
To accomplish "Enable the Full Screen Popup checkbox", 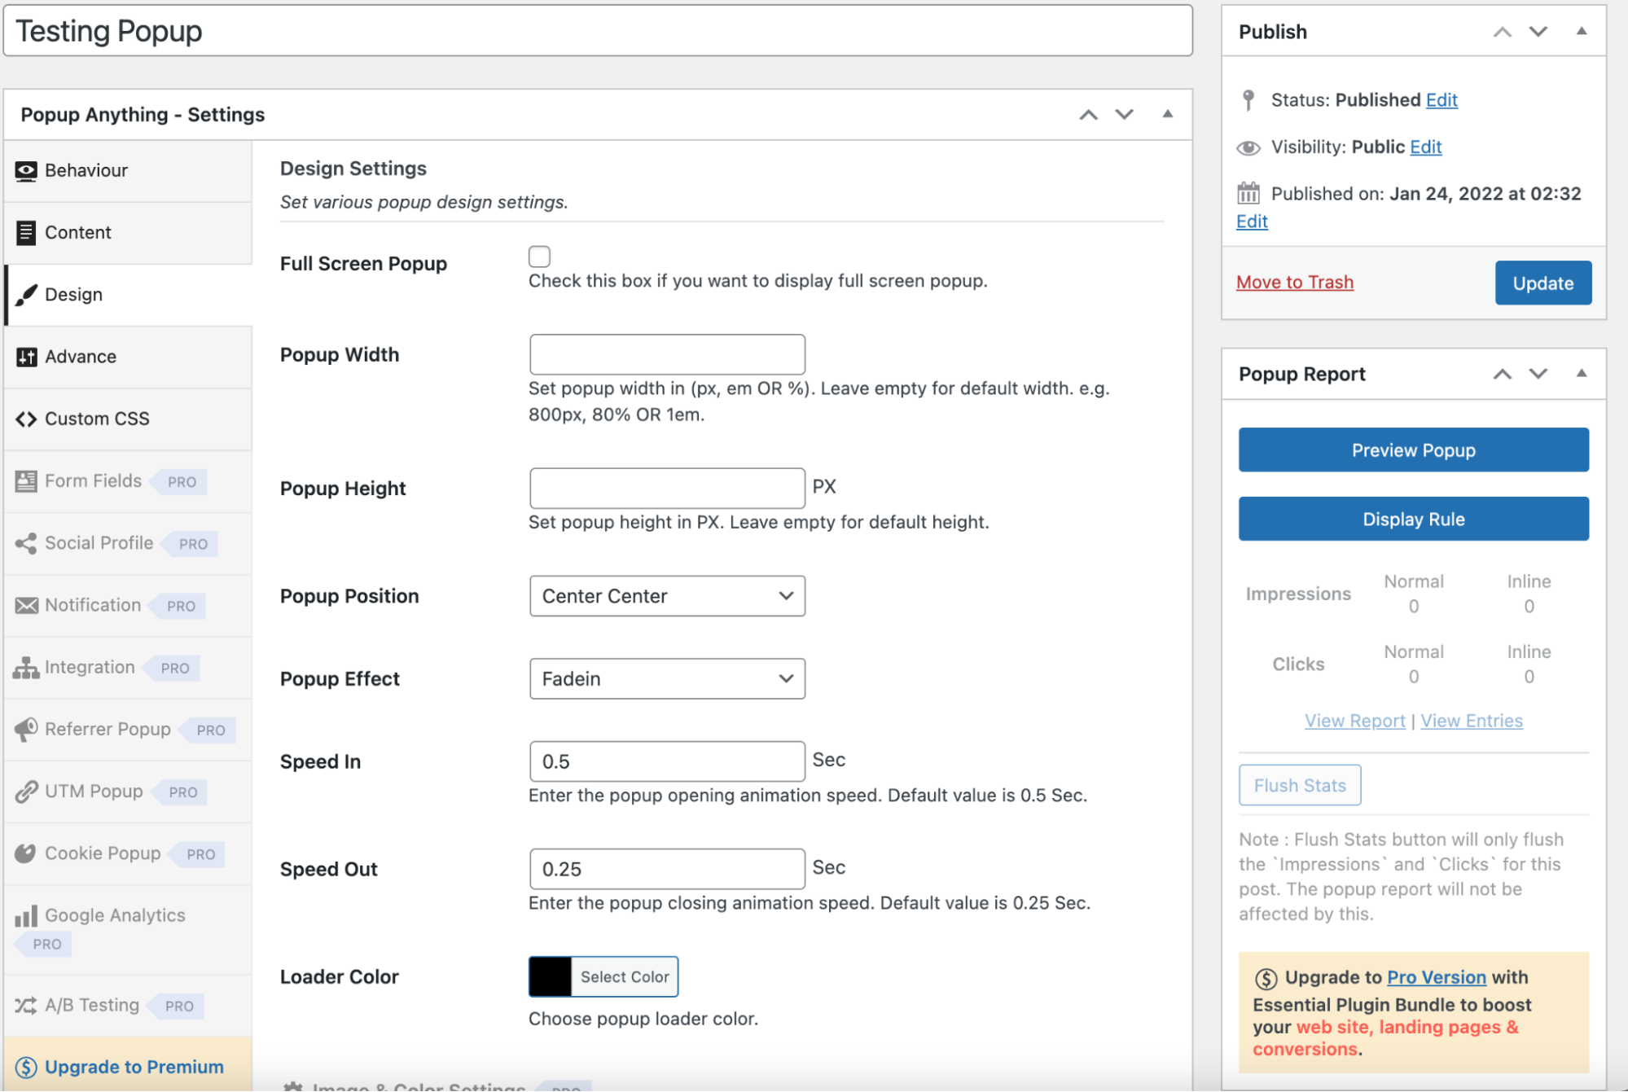I will (x=539, y=257).
